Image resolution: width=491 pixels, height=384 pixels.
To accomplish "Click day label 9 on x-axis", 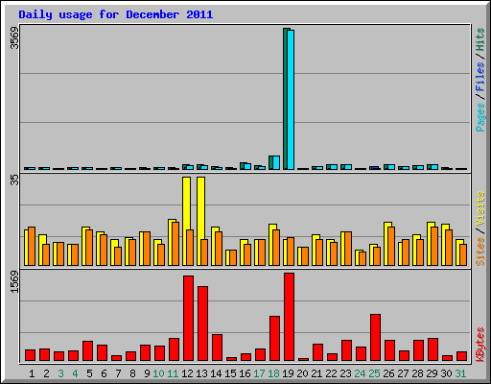I will [147, 373].
